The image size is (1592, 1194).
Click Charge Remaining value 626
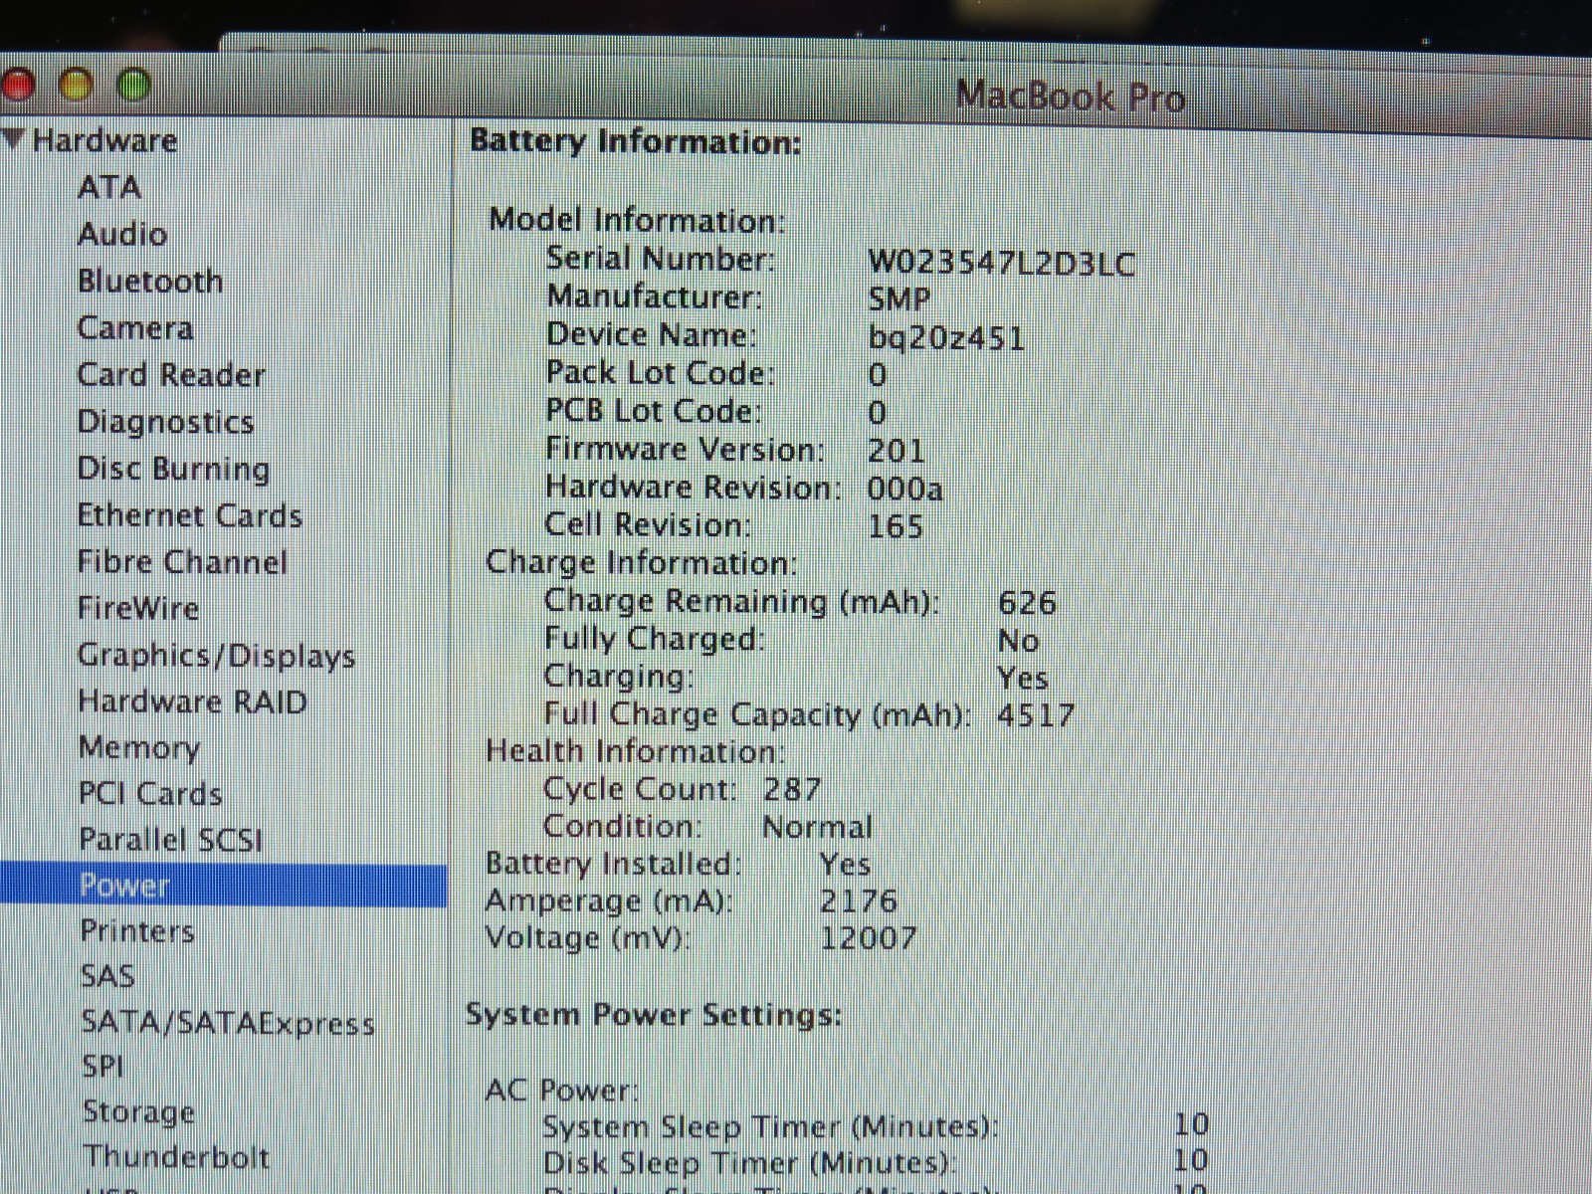[1027, 602]
